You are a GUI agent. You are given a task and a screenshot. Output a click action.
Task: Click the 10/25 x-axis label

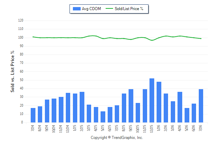pos(137,129)
